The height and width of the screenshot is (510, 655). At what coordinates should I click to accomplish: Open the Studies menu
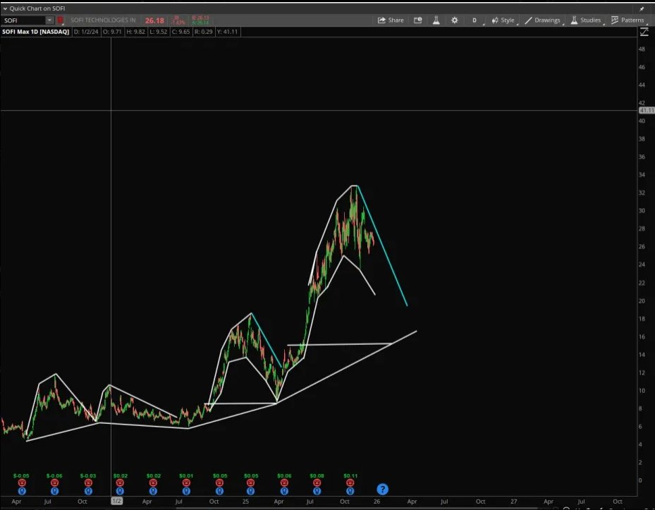pos(587,20)
